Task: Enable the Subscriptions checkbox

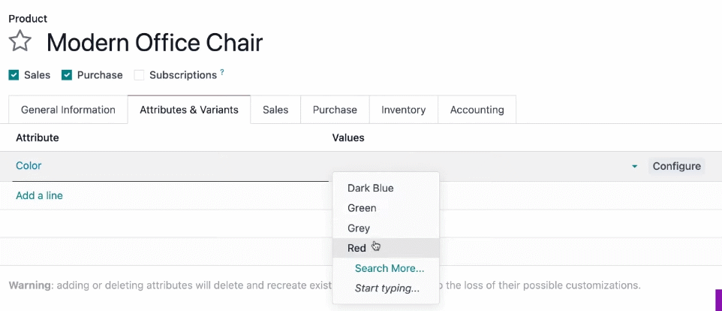Action: (139, 75)
